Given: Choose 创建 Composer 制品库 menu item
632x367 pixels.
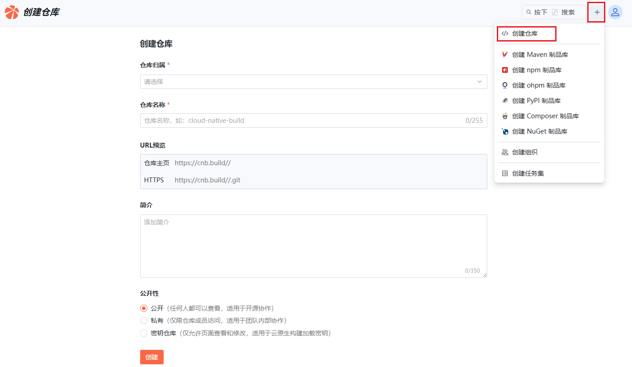Looking at the screenshot, I should click(x=549, y=116).
